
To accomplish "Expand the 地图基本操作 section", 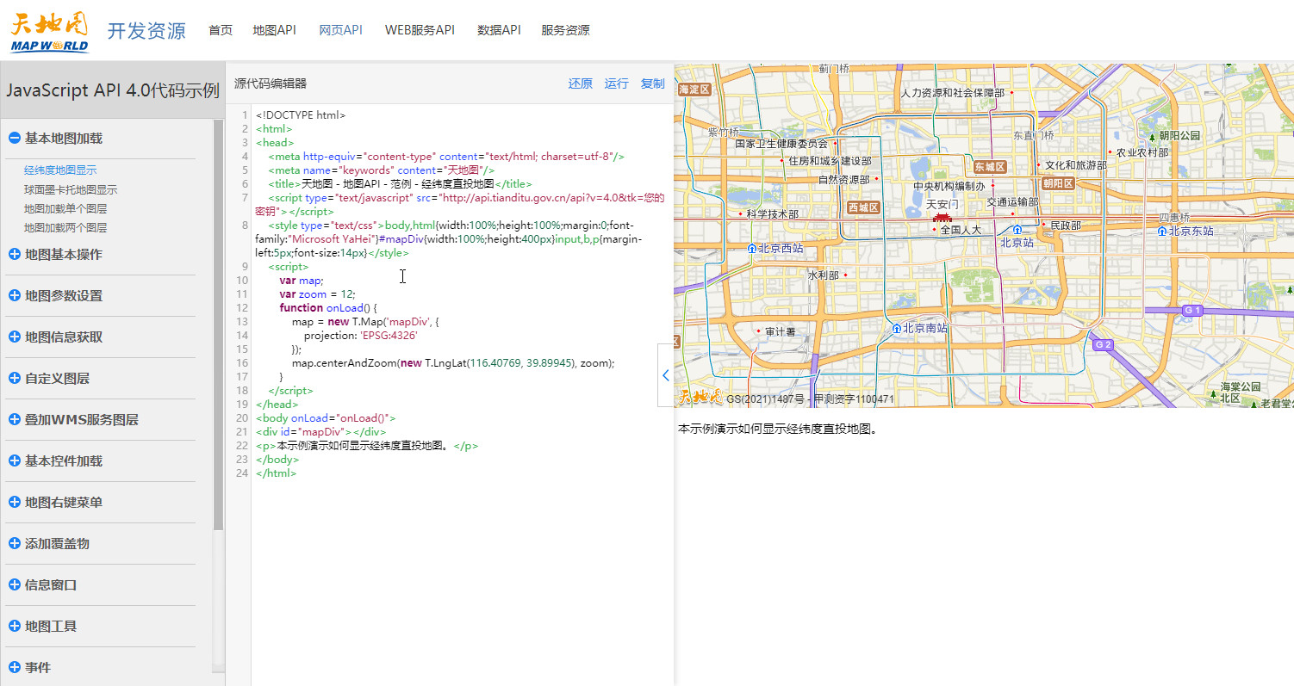I will pos(15,254).
